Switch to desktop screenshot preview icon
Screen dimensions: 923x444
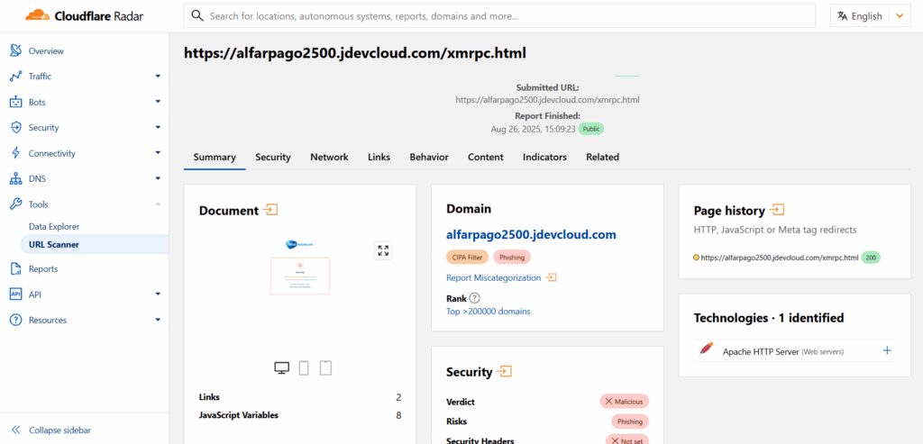coord(282,367)
